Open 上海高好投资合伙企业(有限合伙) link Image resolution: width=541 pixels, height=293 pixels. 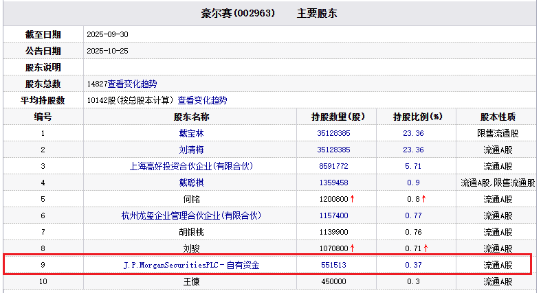pyautogui.click(x=192, y=166)
